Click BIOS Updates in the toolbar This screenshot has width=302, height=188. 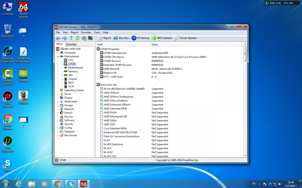[x=162, y=38]
